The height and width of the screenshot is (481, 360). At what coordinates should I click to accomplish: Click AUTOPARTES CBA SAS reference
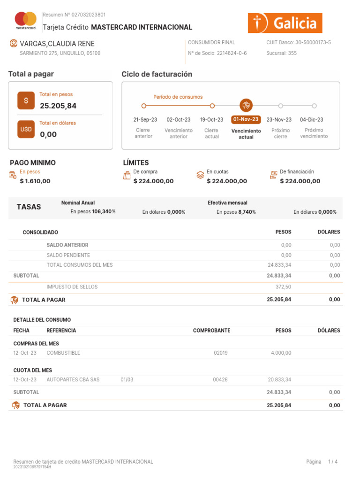pyautogui.click(x=73, y=380)
